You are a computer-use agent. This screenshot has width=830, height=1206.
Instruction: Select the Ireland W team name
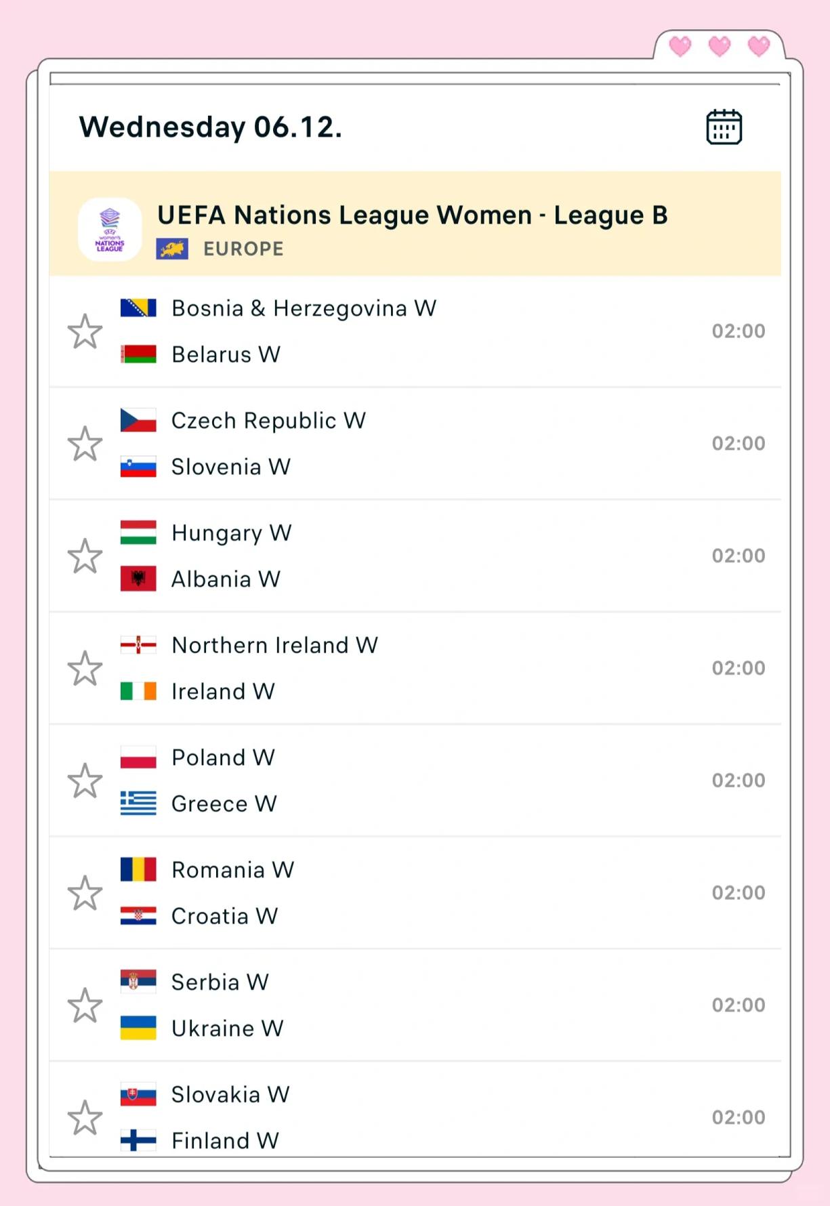coord(223,691)
